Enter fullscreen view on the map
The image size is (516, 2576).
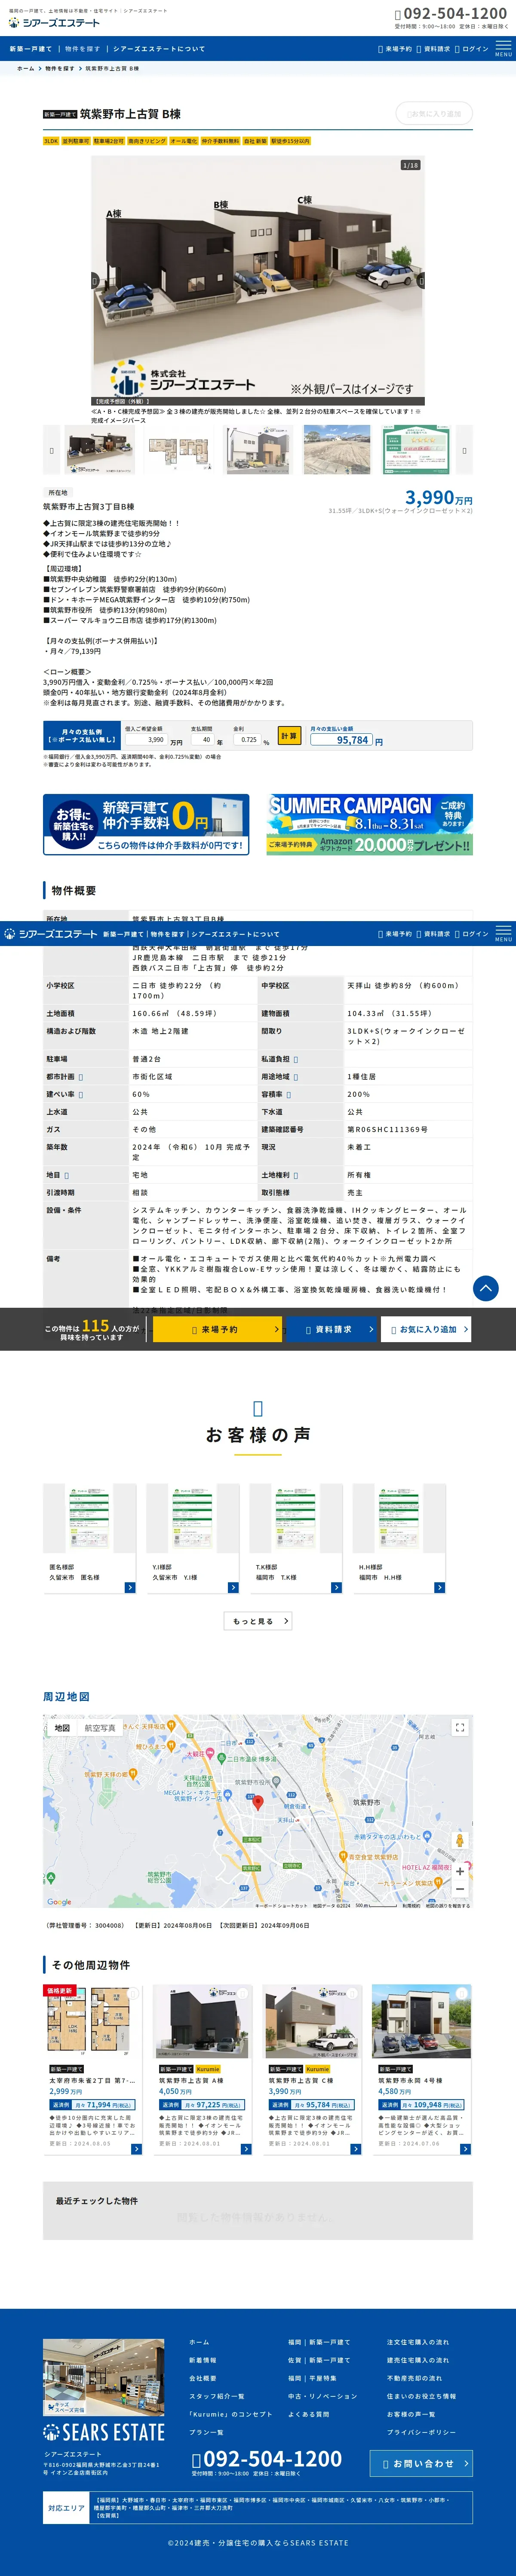pos(460,1727)
